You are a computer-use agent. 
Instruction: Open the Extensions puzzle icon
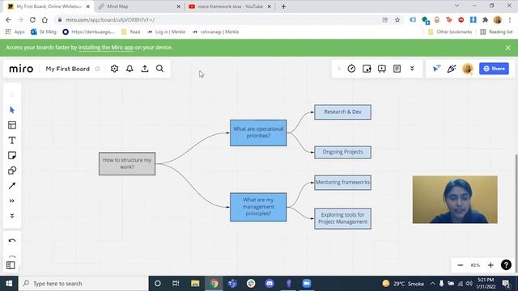point(486,19)
